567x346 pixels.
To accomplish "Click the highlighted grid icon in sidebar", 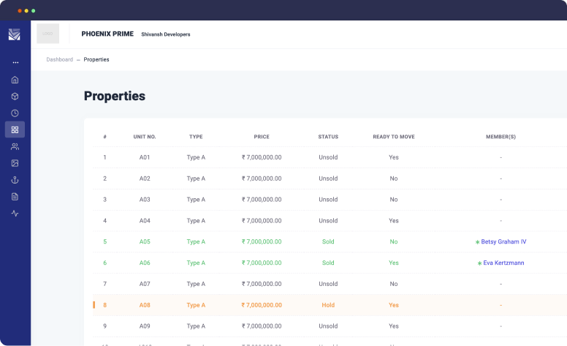I will (15, 129).
